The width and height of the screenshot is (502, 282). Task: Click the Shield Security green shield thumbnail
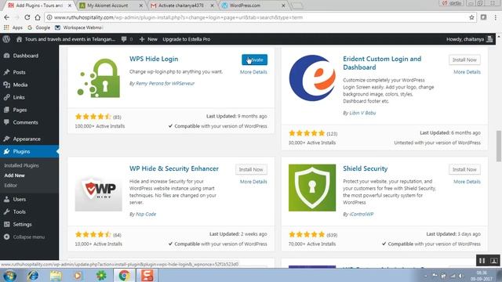point(312,188)
